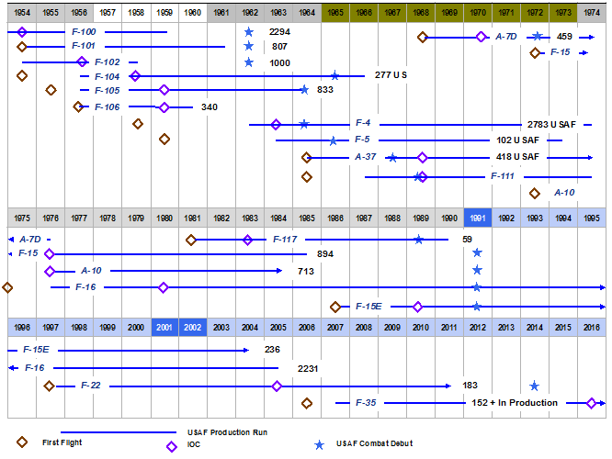The height and width of the screenshot is (459, 612).
Task: Click the F-15E IOC purple diamond
Action: [418, 307]
